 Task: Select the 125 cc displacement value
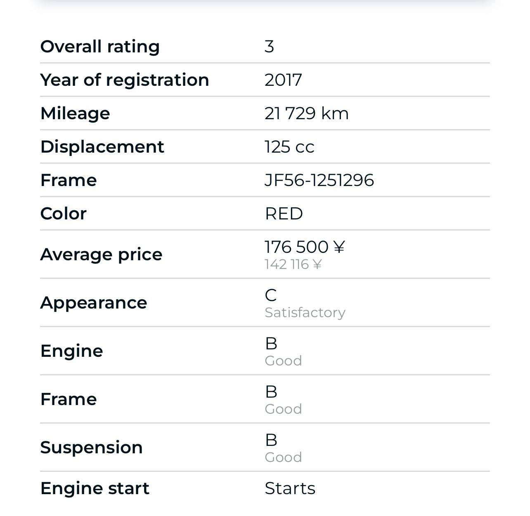289,147
